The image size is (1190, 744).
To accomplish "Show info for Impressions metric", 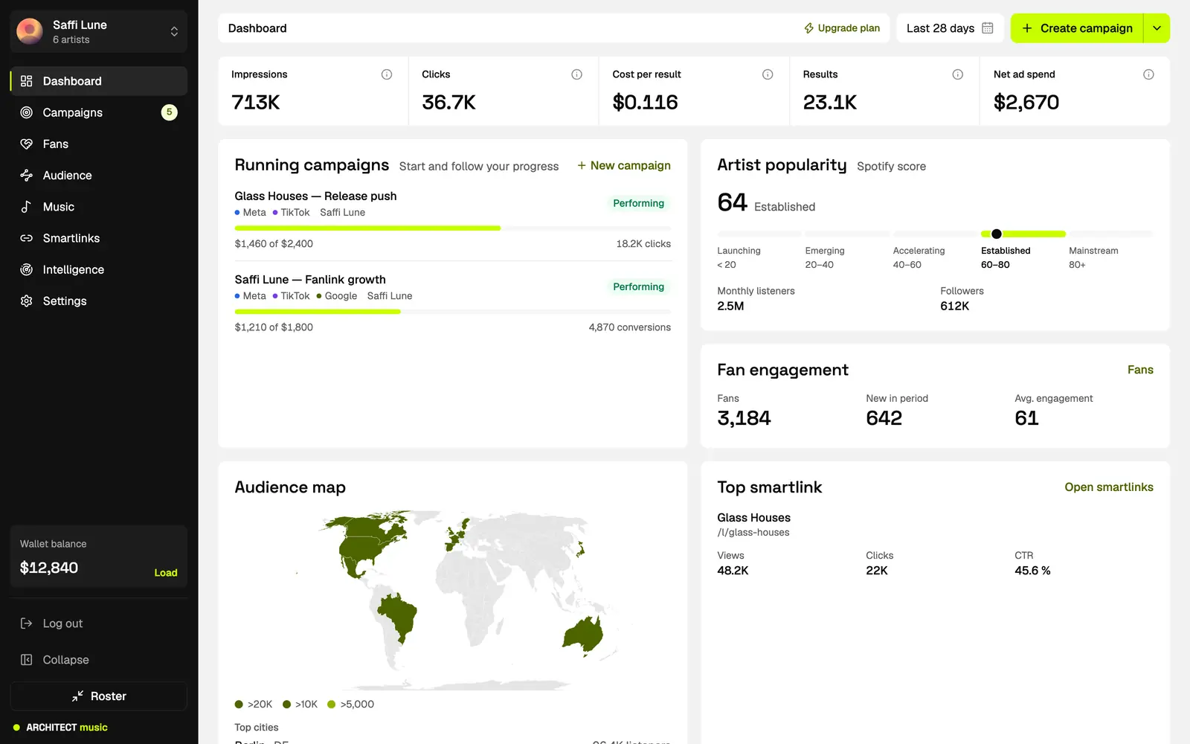I will coord(387,74).
